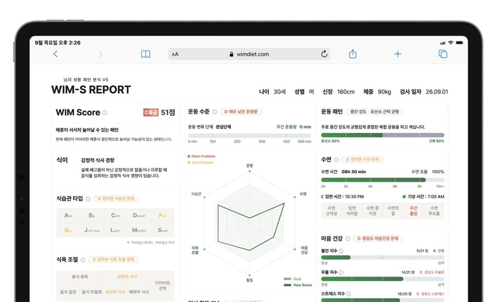Screen dimensions: 499x302
Task: Select the Gap eating-type cell
Action: (68, 230)
